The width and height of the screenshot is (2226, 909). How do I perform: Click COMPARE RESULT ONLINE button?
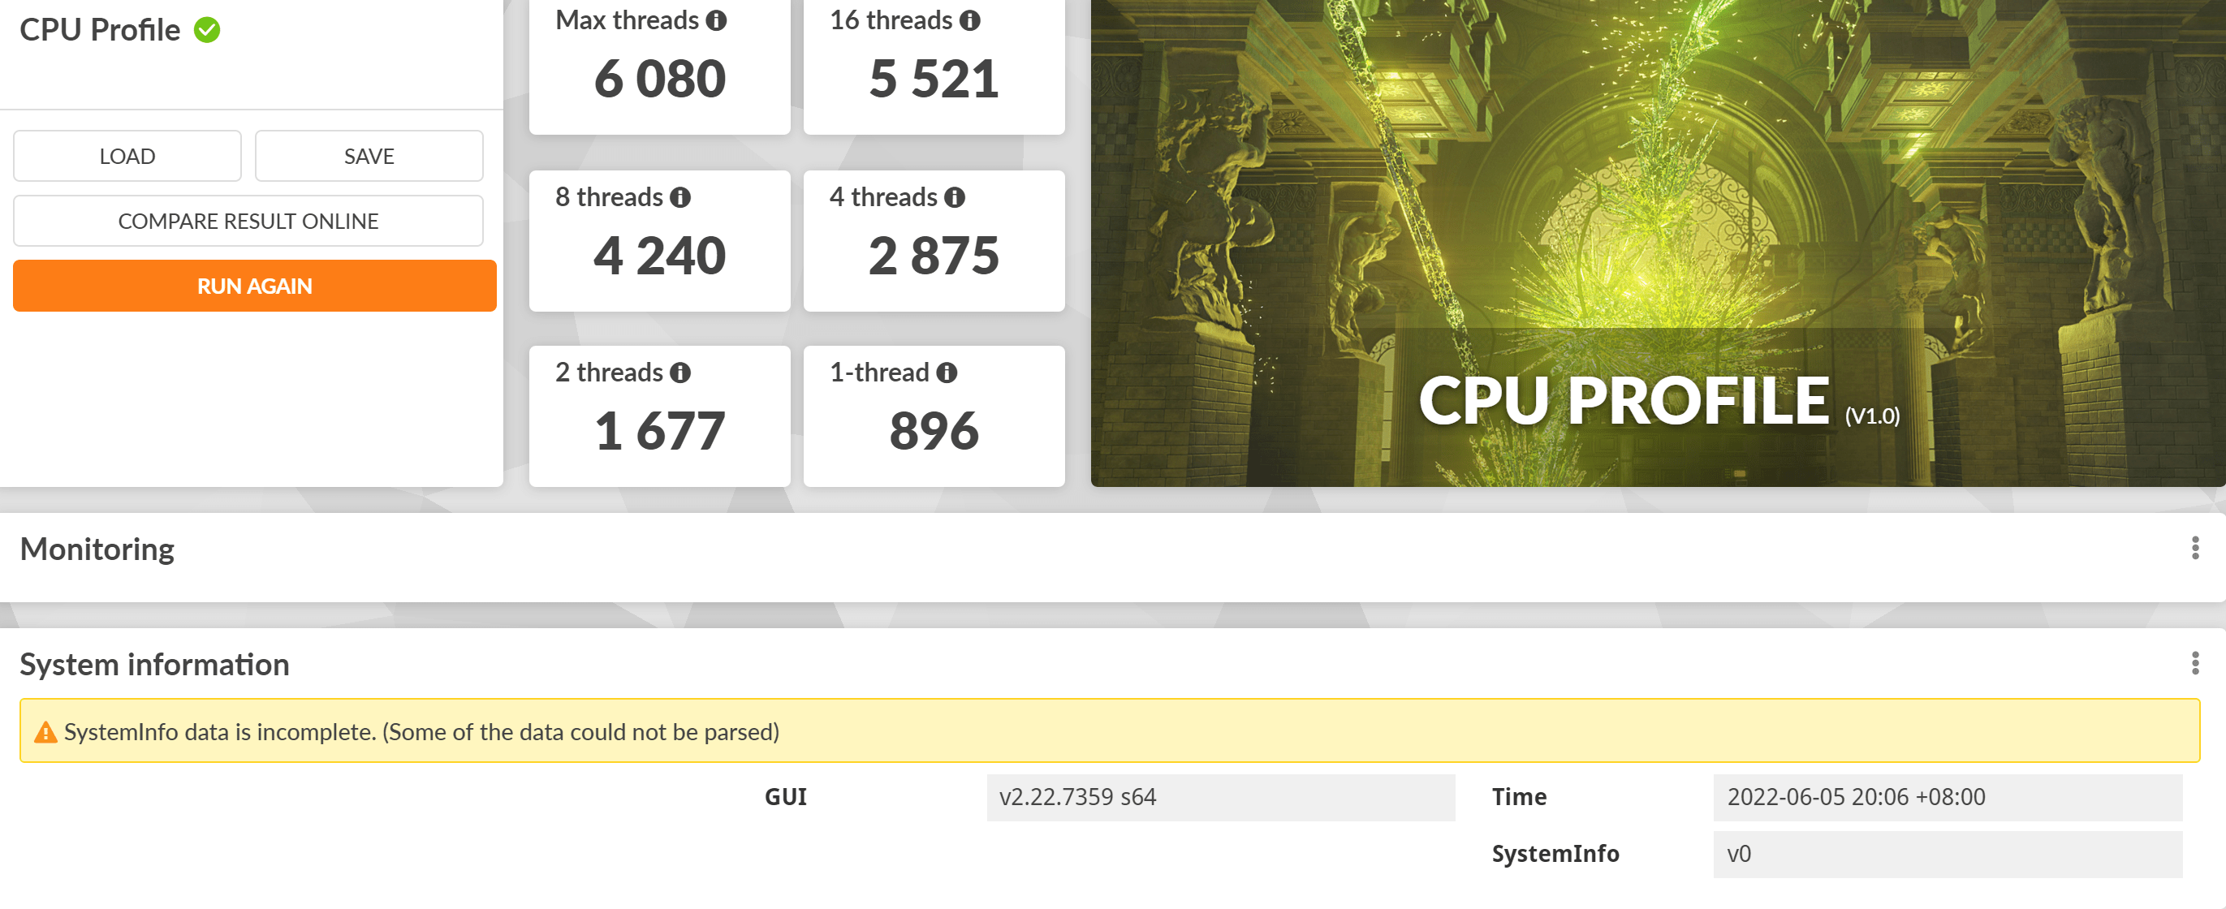248,222
